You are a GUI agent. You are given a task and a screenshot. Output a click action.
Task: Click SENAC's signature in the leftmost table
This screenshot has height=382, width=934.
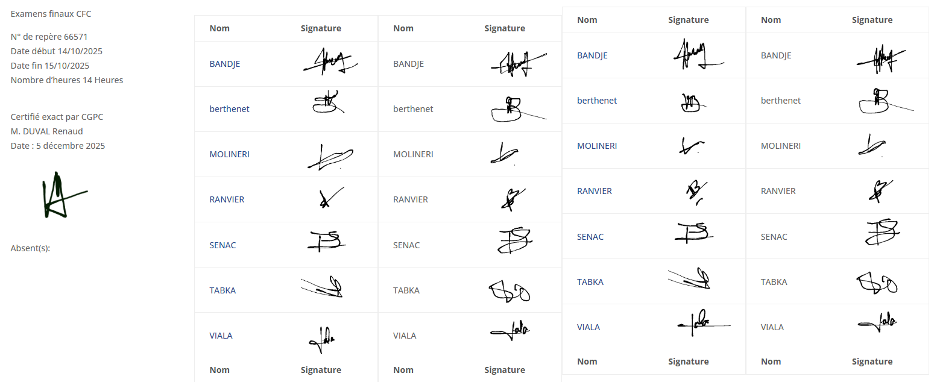point(326,241)
